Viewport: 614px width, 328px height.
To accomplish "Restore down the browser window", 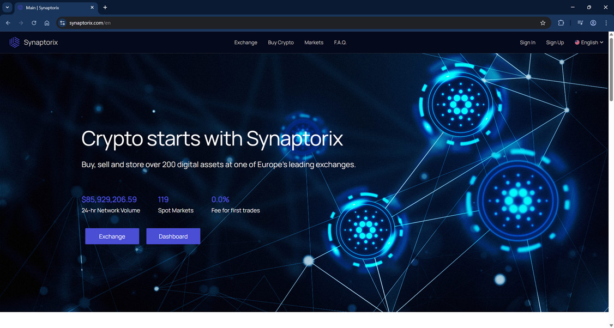I will pos(589,8).
